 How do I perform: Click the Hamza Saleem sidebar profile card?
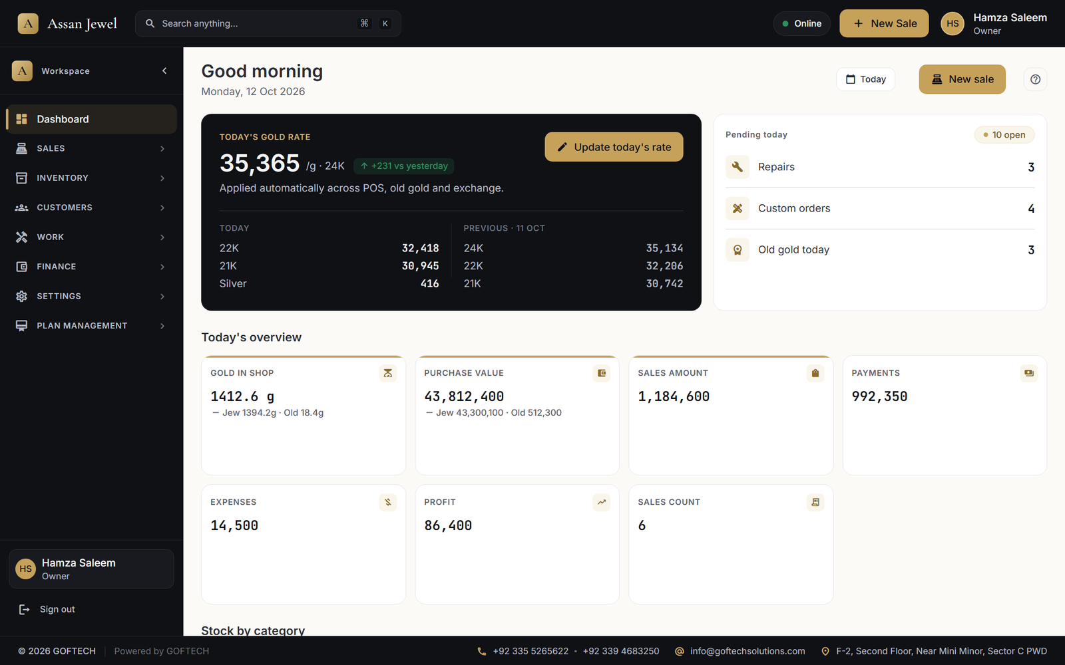91,569
